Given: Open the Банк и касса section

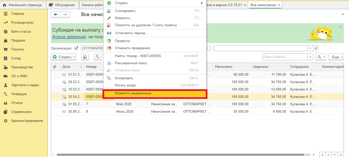Looking at the screenshot, I should tap(21, 32).
